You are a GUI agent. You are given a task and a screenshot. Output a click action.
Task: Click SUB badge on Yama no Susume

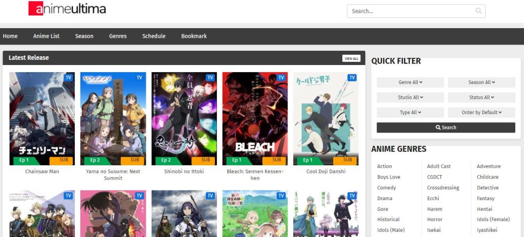[133, 160]
